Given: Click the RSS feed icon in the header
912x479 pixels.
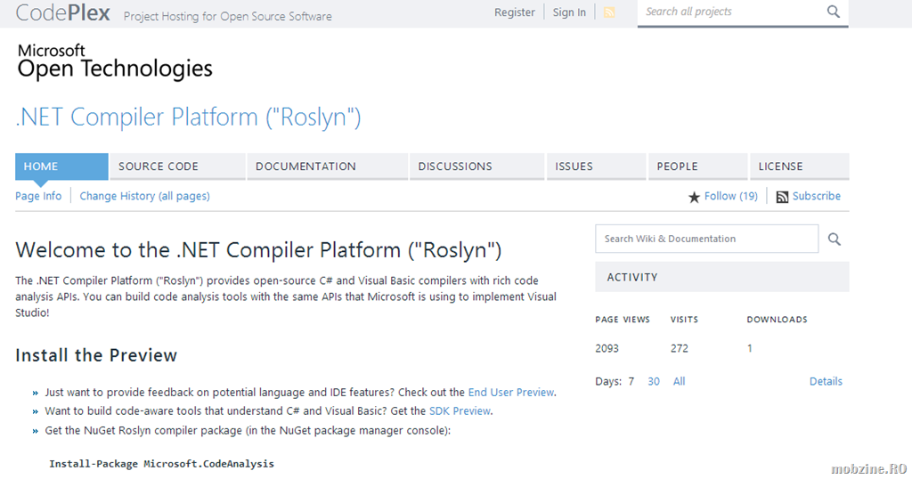Looking at the screenshot, I should (609, 12).
